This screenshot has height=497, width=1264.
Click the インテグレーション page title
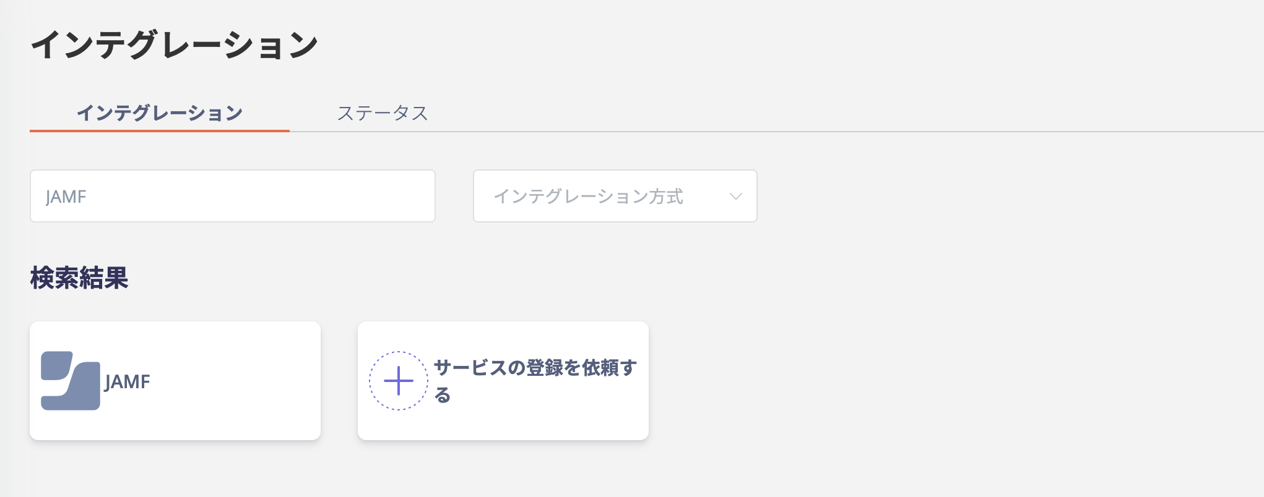175,45
